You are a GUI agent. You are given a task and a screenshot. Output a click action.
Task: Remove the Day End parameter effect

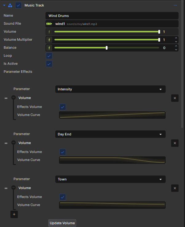pyautogui.click(x=175, y=143)
